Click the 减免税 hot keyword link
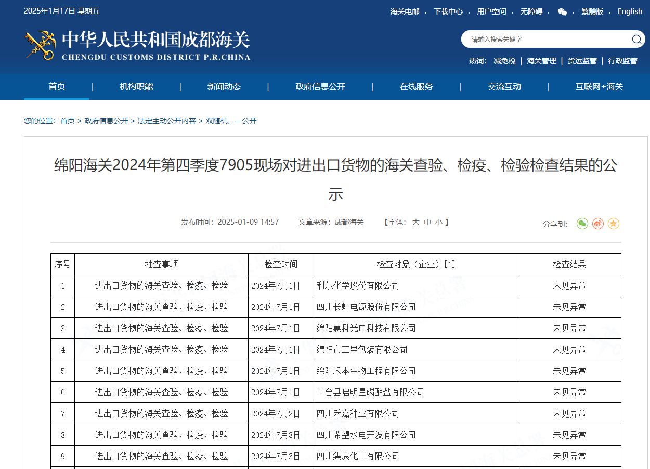 pyautogui.click(x=504, y=61)
